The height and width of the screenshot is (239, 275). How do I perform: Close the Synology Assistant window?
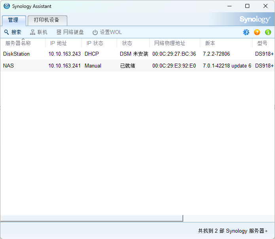coord(266,6)
